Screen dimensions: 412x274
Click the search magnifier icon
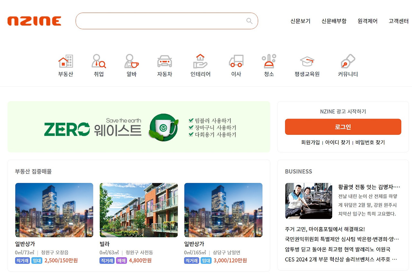tap(249, 21)
